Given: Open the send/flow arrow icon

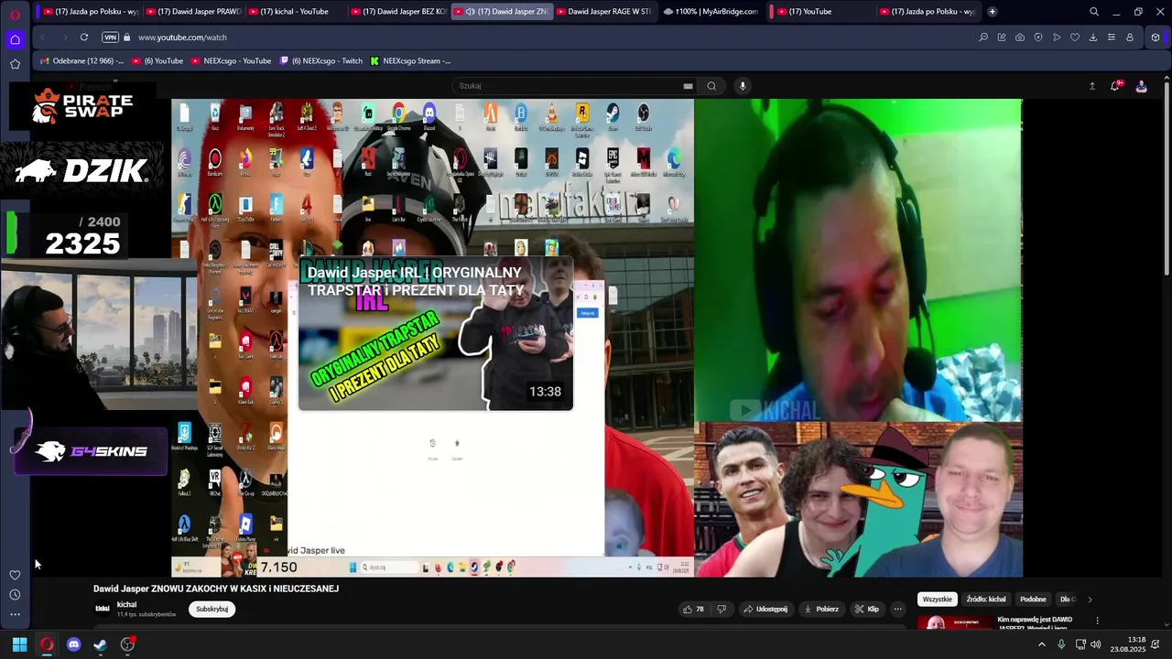Looking at the screenshot, I should 1057,38.
